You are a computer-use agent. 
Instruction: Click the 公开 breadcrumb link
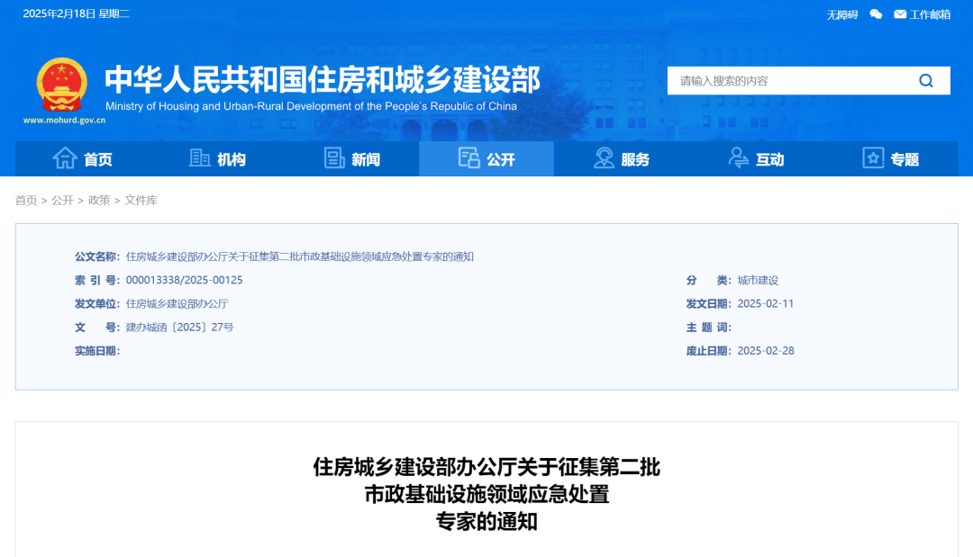[62, 200]
